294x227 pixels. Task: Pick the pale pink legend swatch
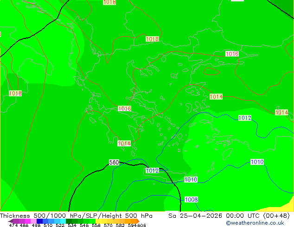click(33, 221)
